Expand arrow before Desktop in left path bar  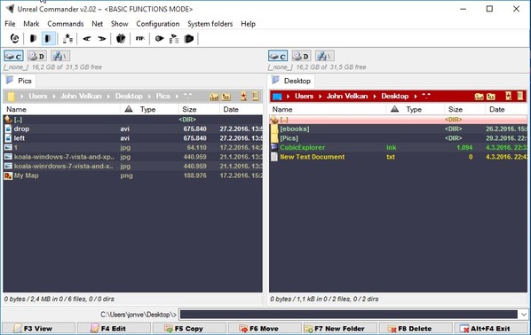(108, 97)
